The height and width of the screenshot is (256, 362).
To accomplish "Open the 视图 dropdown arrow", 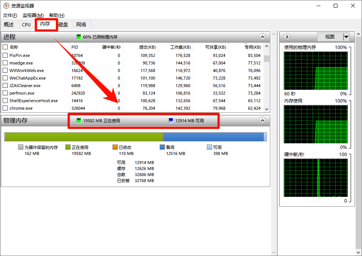I will point(346,37).
